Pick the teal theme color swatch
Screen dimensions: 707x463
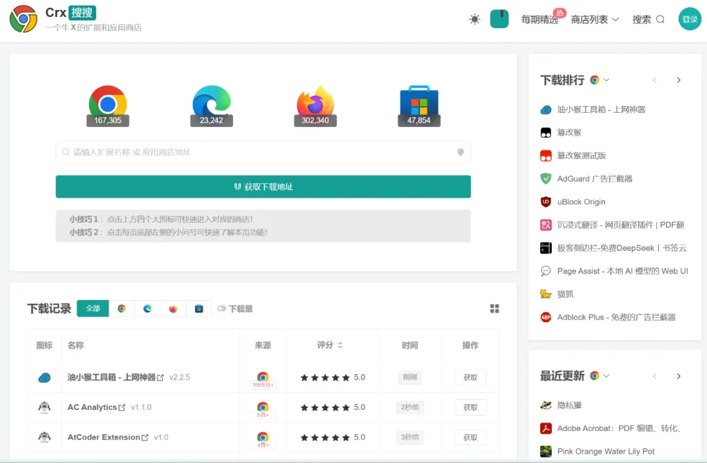(x=499, y=19)
